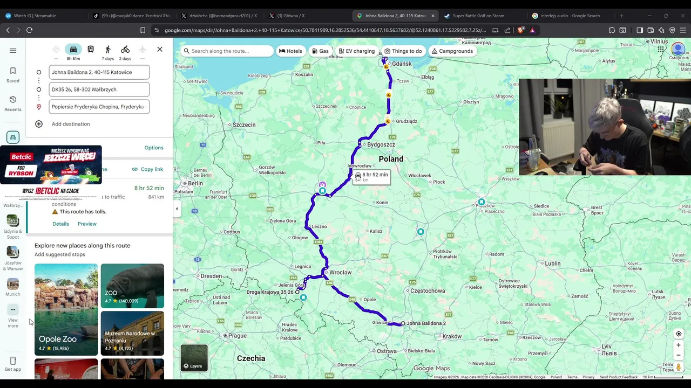Zoom in on the map
691x388 pixels.
(679, 345)
